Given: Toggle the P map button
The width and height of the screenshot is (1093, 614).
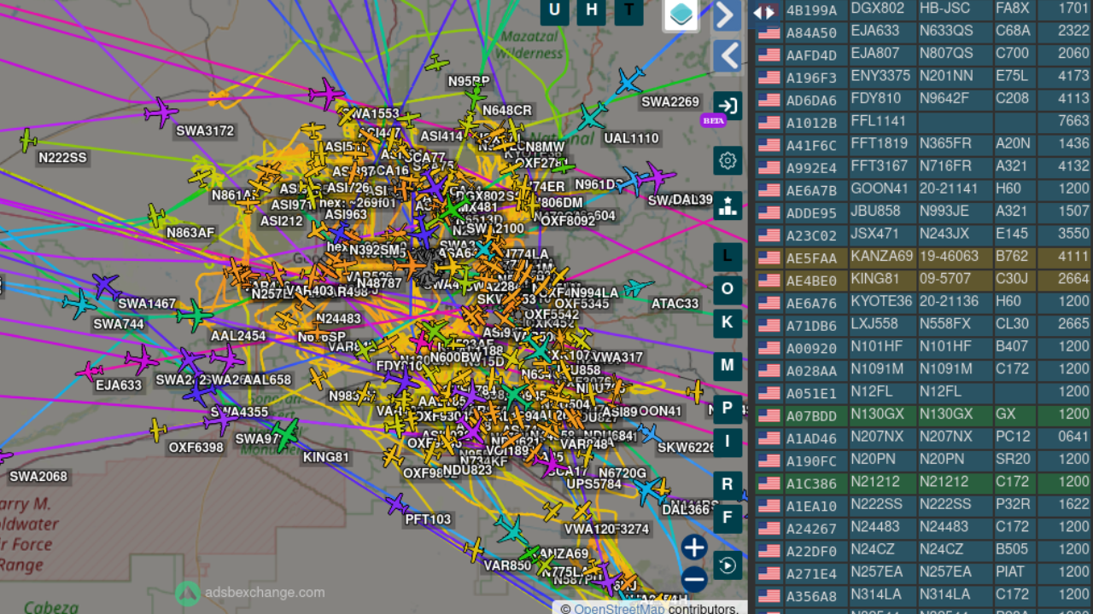Looking at the screenshot, I should [728, 408].
